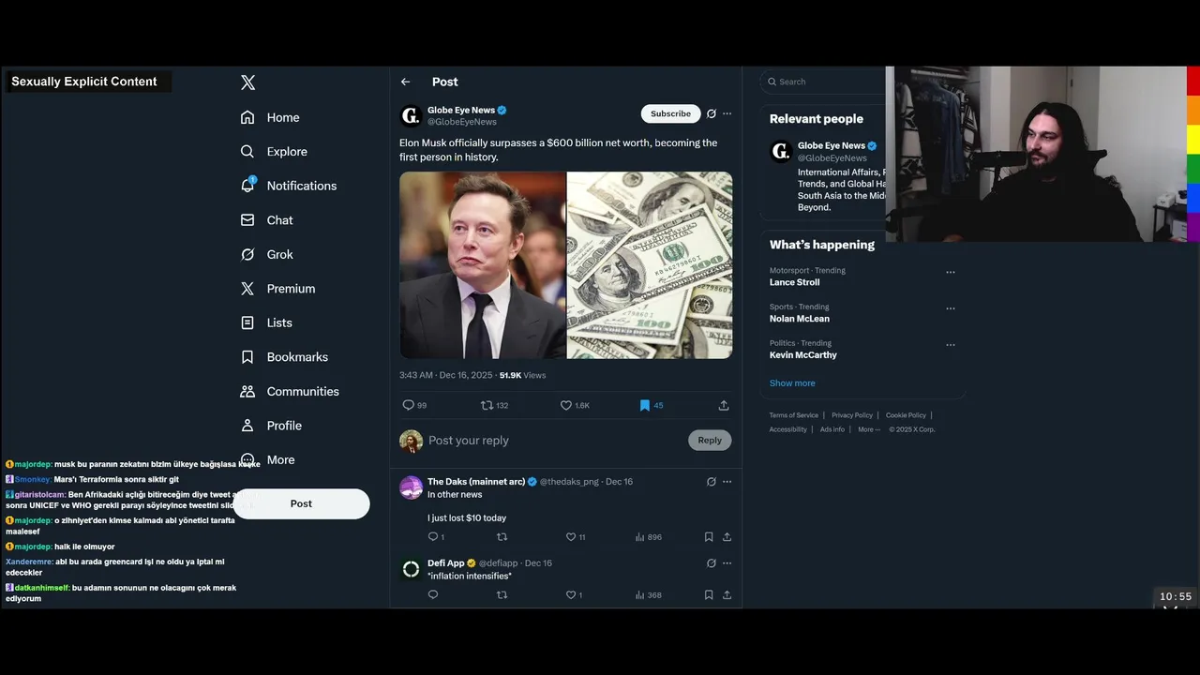The image size is (1200, 675).
Task: Open Grok icon on The Daks reply
Action: pos(712,482)
